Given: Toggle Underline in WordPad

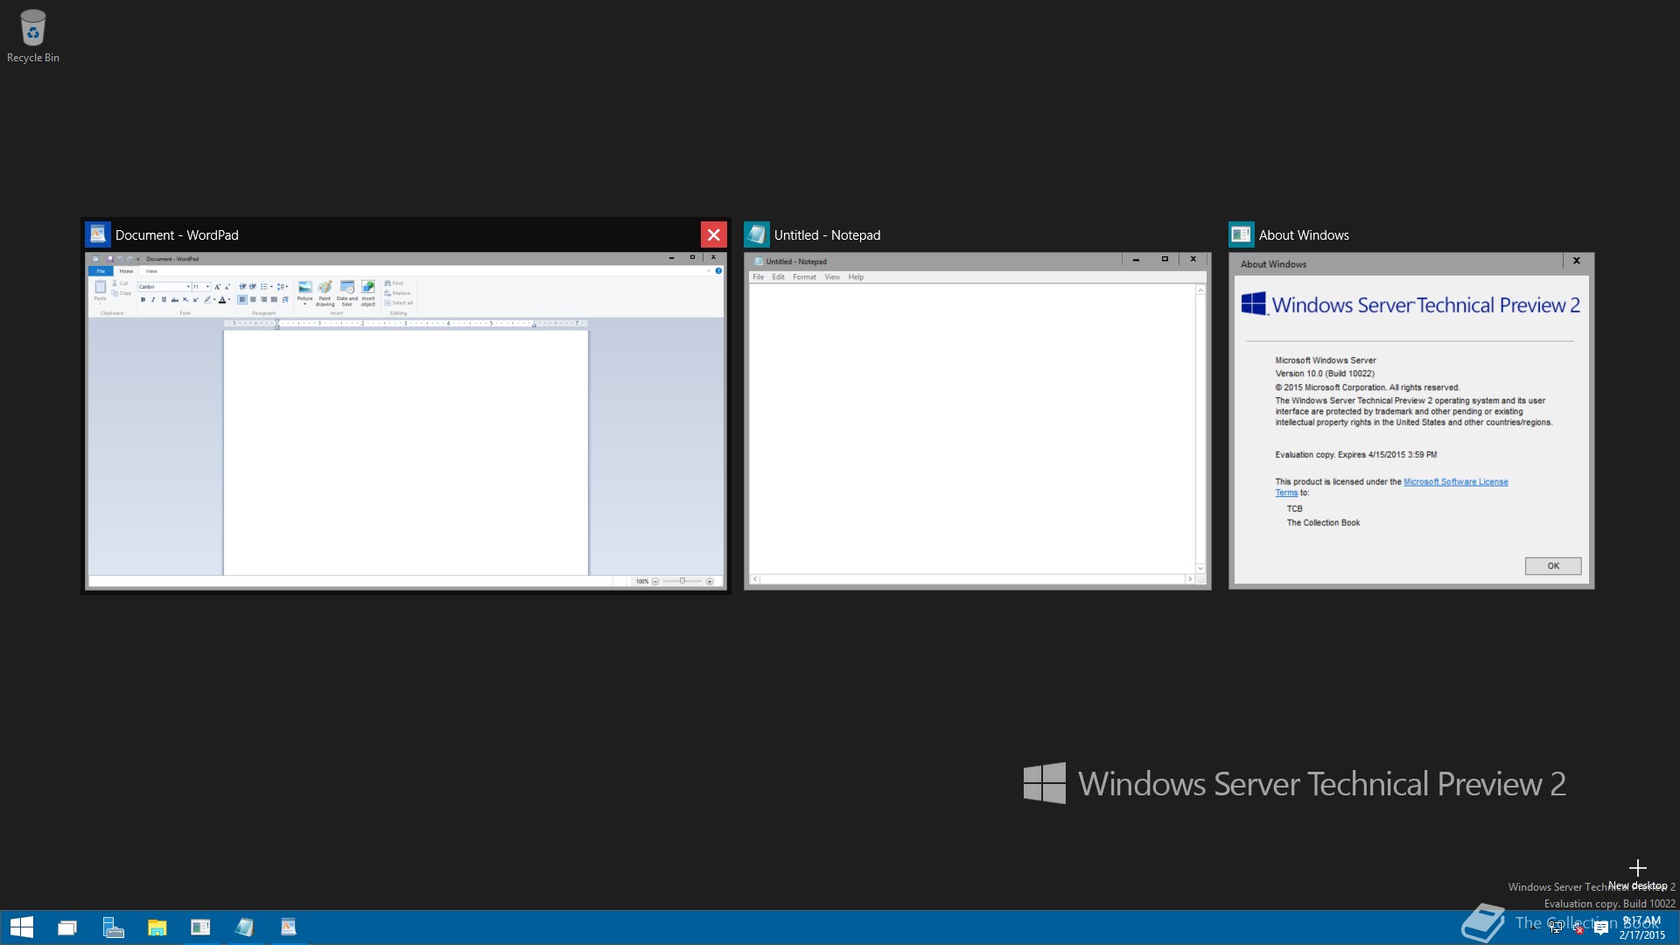Looking at the screenshot, I should [x=164, y=299].
